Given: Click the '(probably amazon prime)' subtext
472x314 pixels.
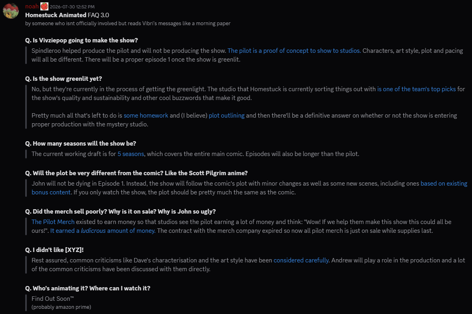Looking at the screenshot, I should [62, 307].
